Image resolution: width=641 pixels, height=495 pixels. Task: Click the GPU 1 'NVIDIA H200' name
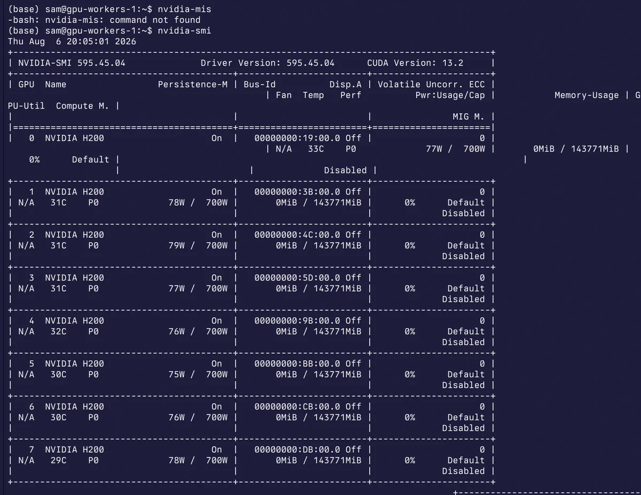point(75,191)
